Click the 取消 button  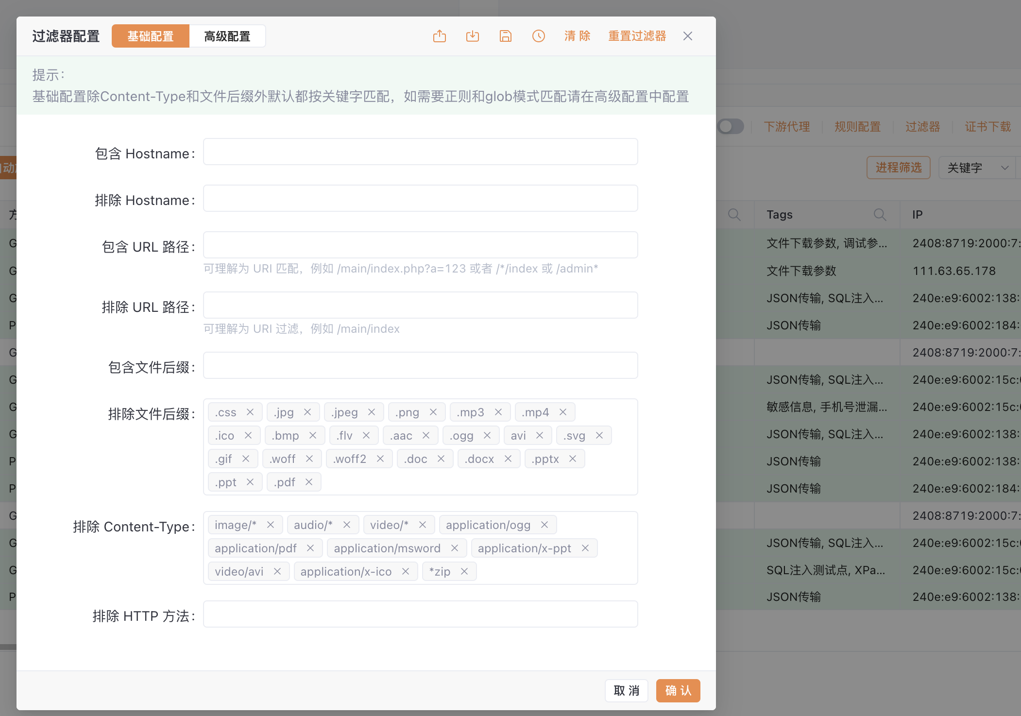pyautogui.click(x=626, y=690)
